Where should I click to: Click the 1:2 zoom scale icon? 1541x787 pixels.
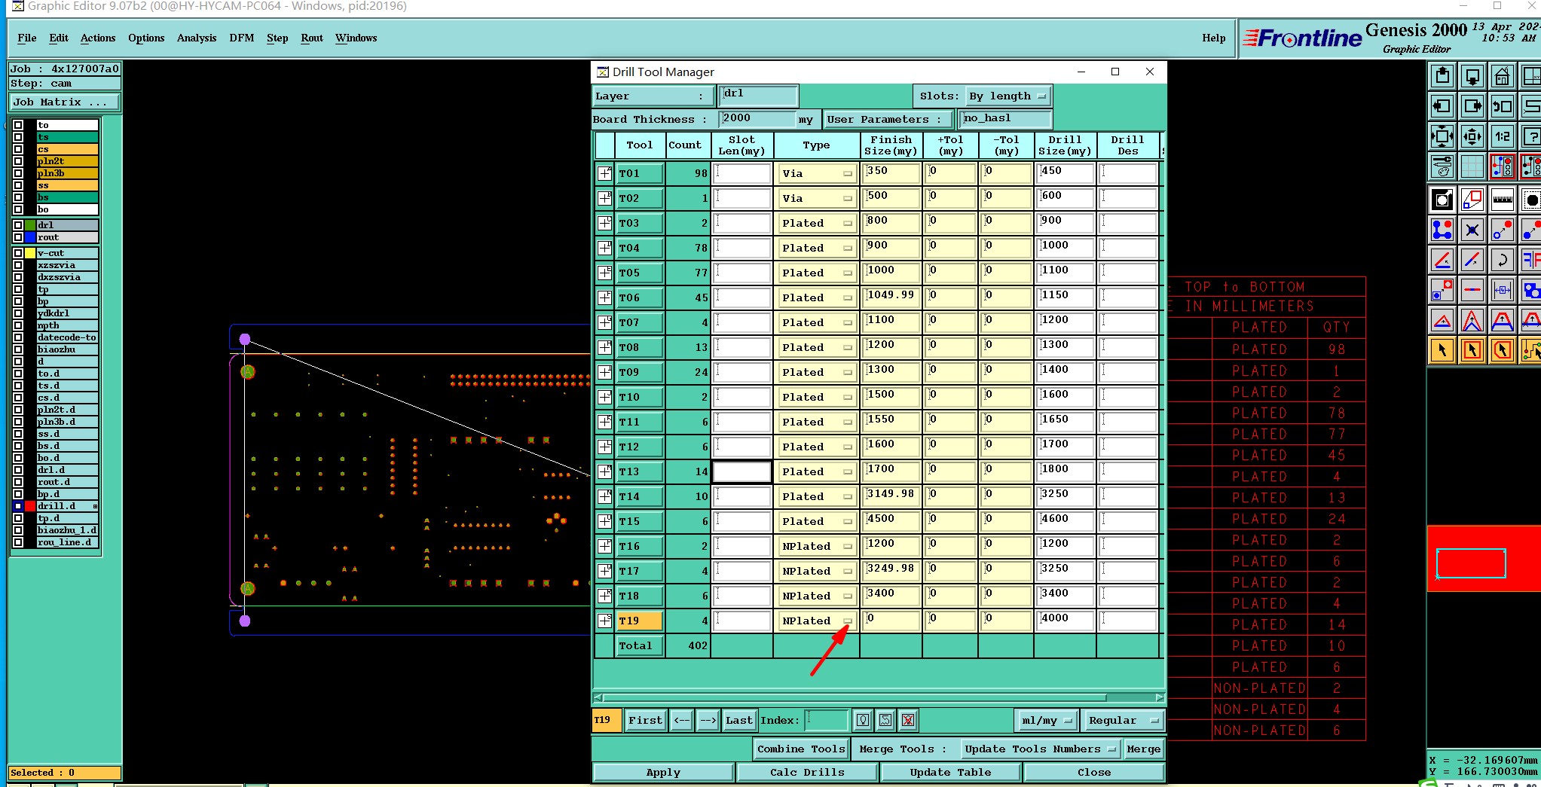[x=1502, y=137]
